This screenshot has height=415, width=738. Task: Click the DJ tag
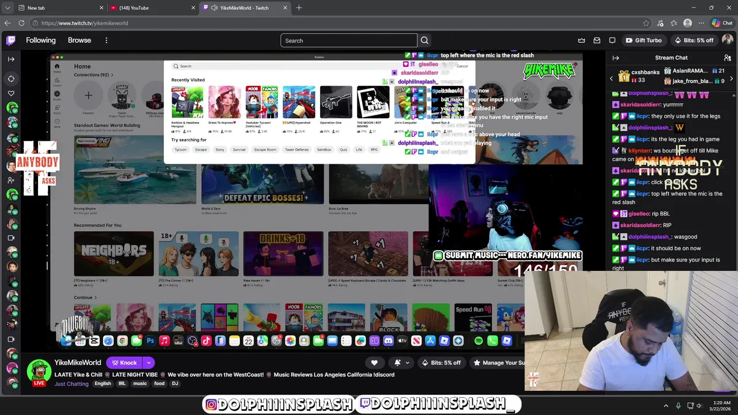pyautogui.click(x=175, y=383)
